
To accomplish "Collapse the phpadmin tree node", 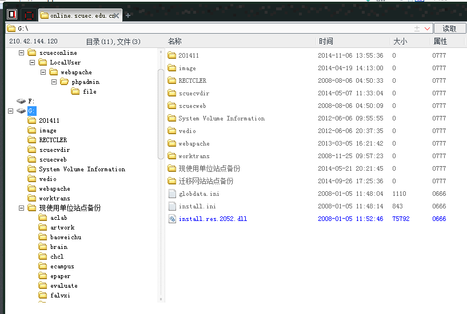I will [x=54, y=82].
